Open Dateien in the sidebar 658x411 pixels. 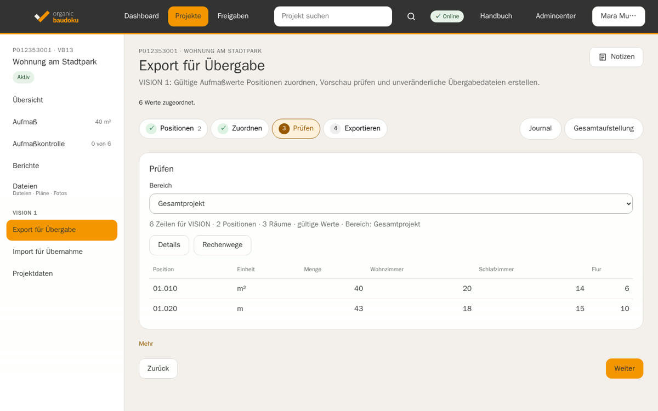click(x=62, y=189)
